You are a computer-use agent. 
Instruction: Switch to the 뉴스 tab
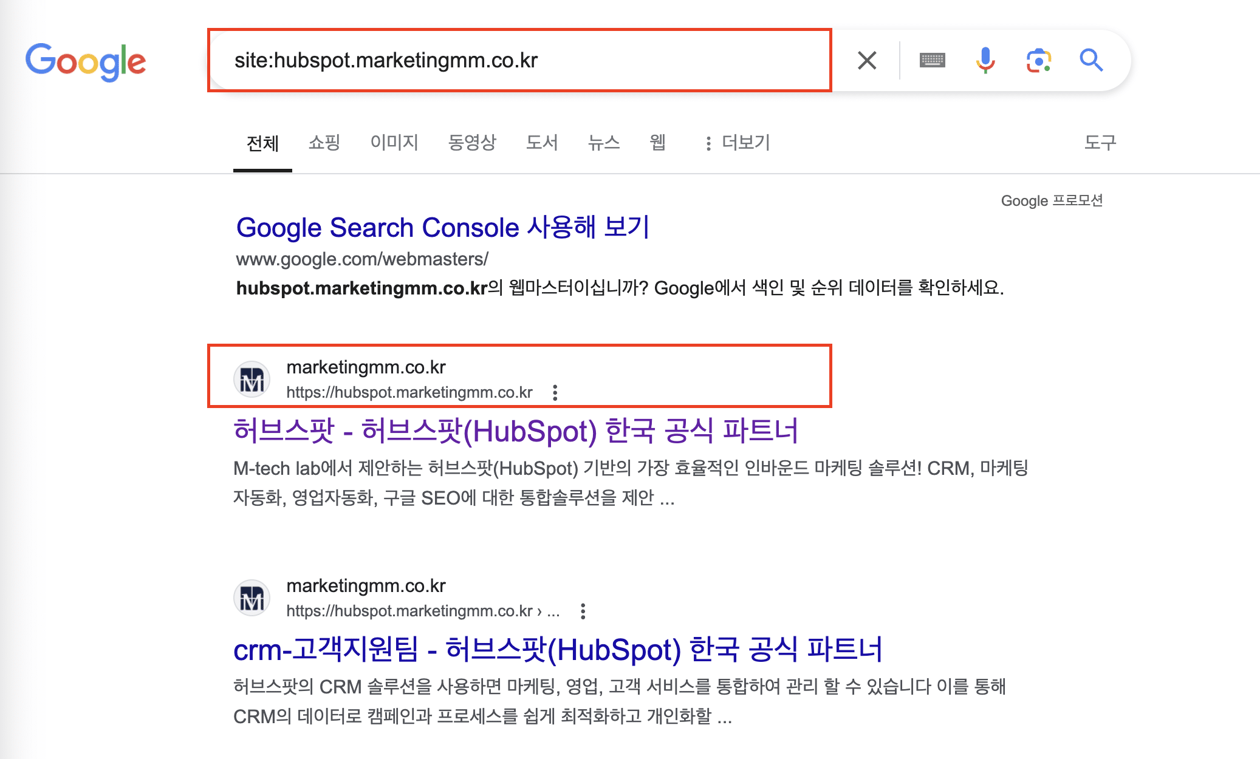604,143
